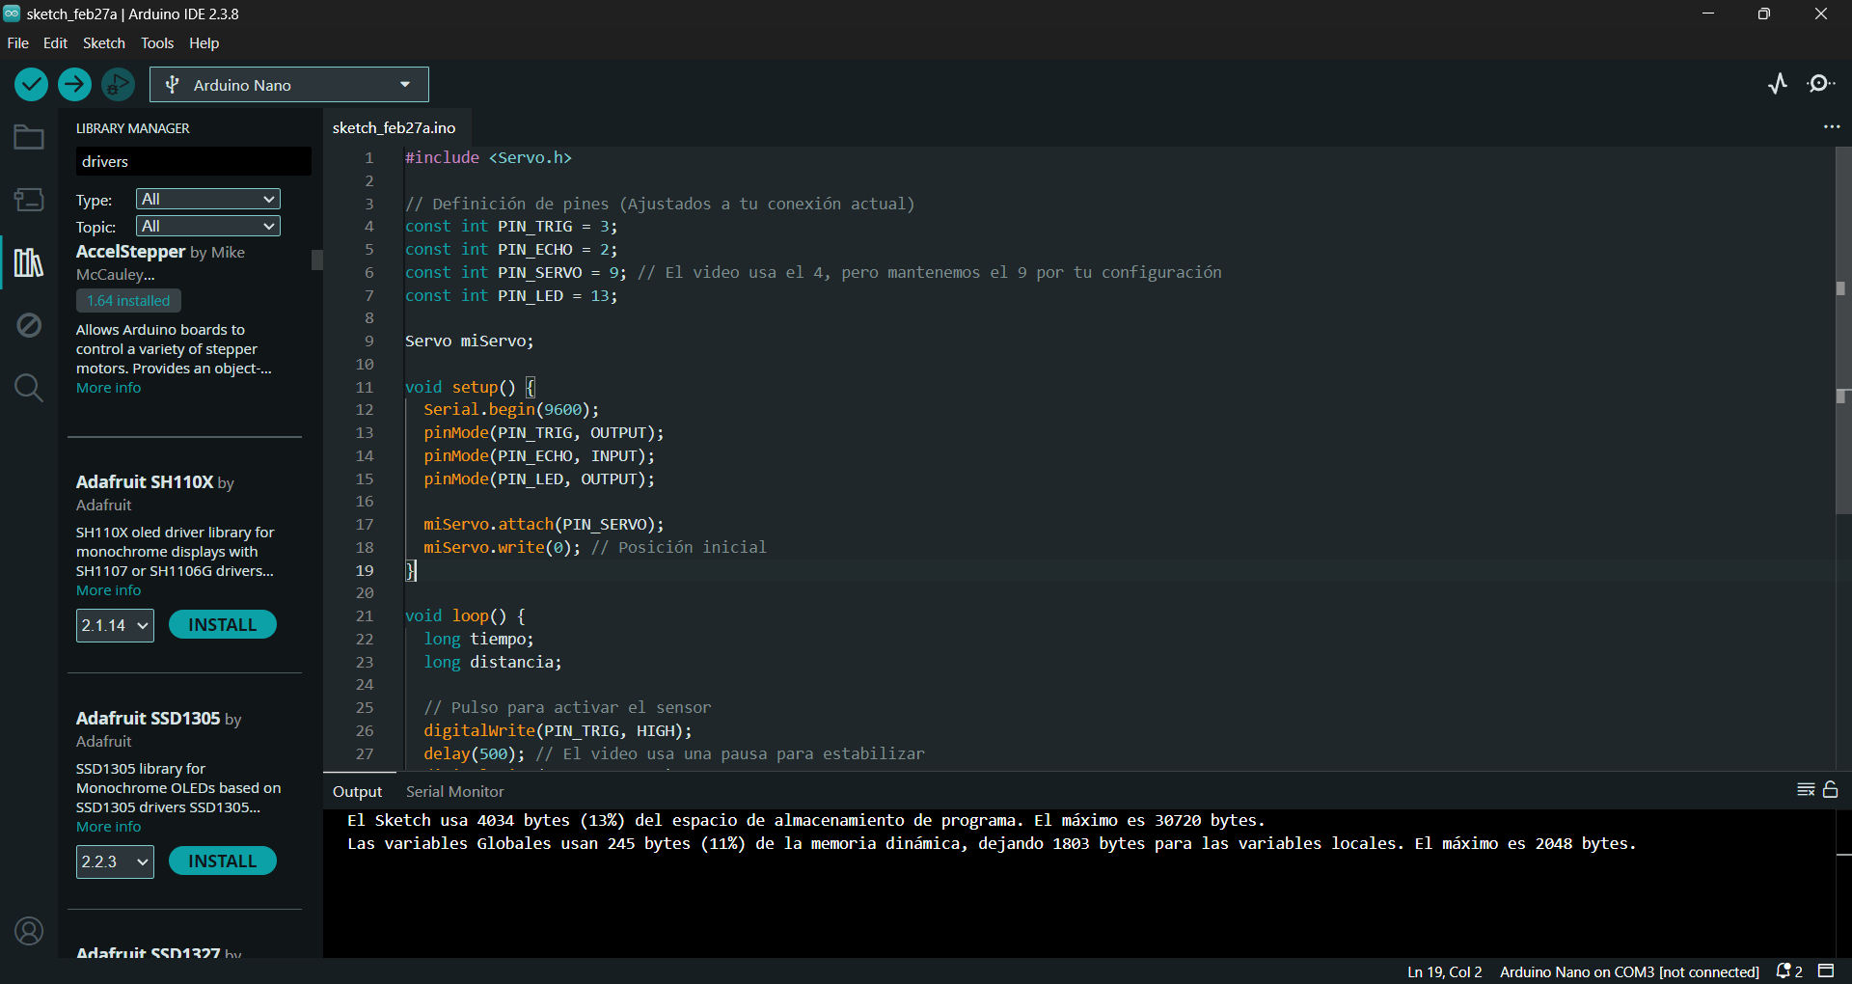The width and height of the screenshot is (1852, 984).
Task: Open More info link for AccelStepper
Action: (108, 388)
